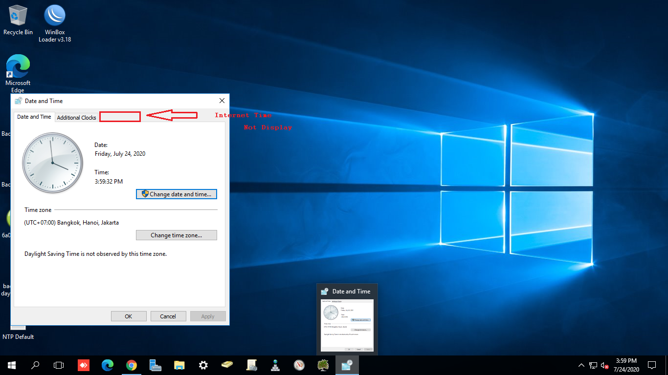The height and width of the screenshot is (375, 668).
Task: Select the Date and Time tab
Action: tap(34, 117)
